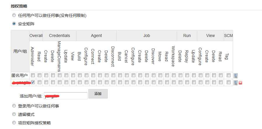Select the 项目矩阵授权策略 radio option
The height and width of the screenshot is (129, 262).
click(x=14, y=123)
